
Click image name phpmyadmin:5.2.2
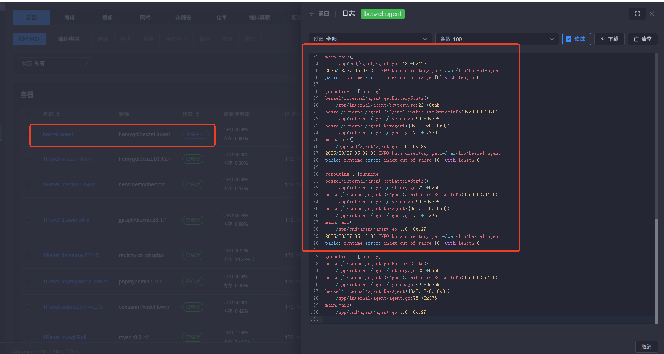pos(140,282)
